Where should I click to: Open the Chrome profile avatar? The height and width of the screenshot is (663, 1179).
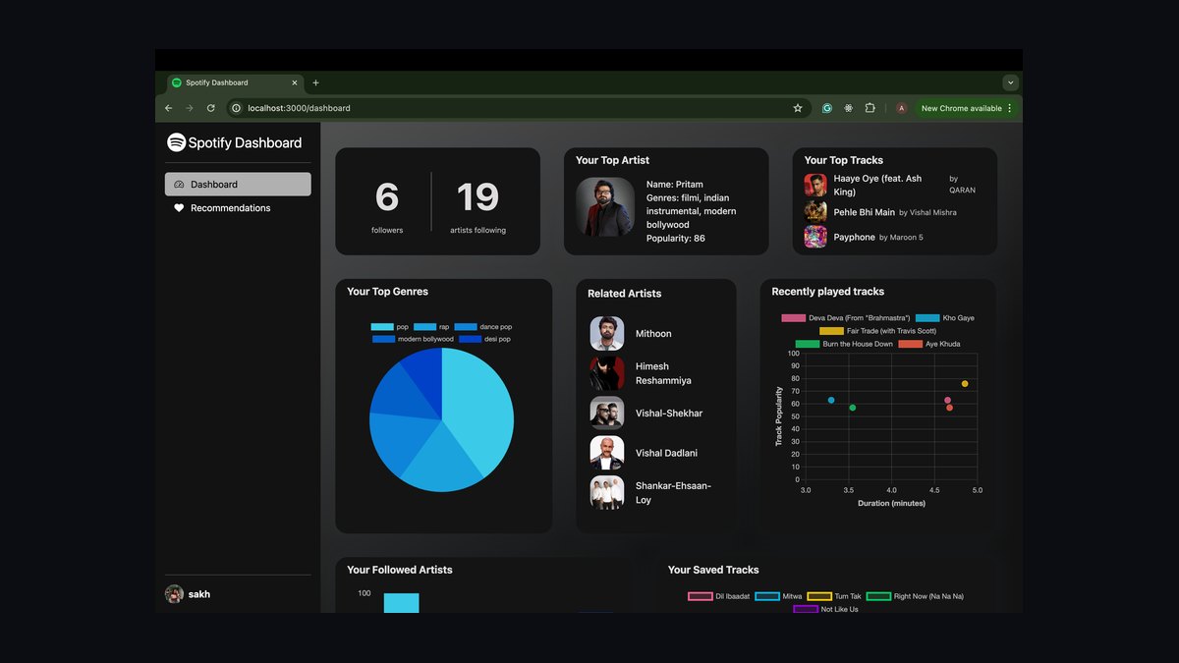(901, 108)
